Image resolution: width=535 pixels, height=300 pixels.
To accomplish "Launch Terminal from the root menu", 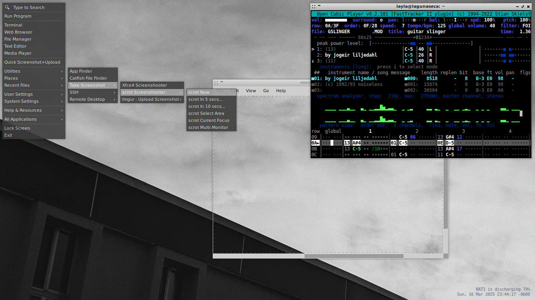I will point(34,25).
